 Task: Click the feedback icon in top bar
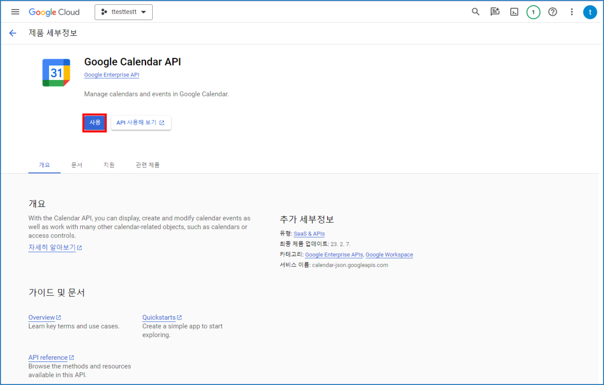pyautogui.click(x=495, y=12)
